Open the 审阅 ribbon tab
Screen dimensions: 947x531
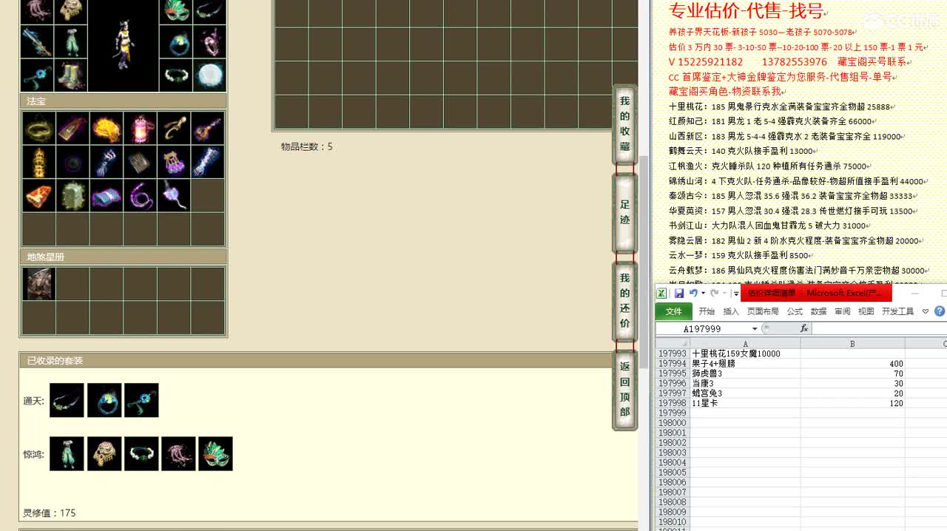pos(842,311)
